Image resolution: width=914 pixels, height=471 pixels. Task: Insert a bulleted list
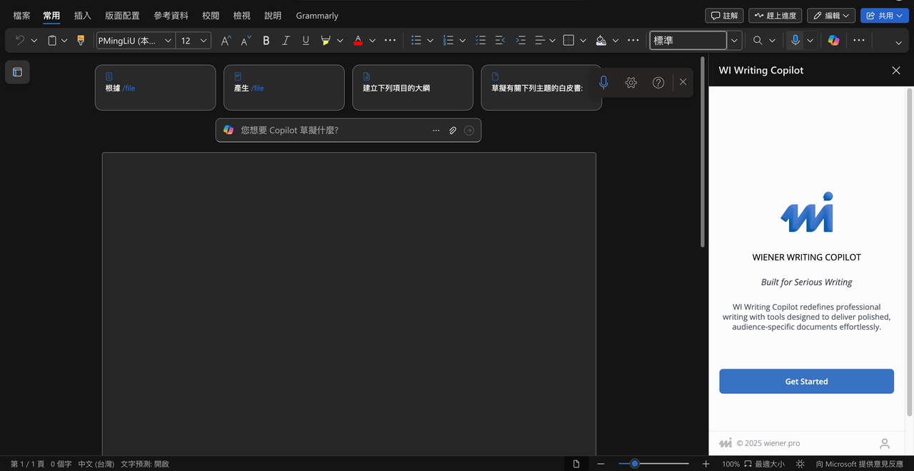coord(416,41)
